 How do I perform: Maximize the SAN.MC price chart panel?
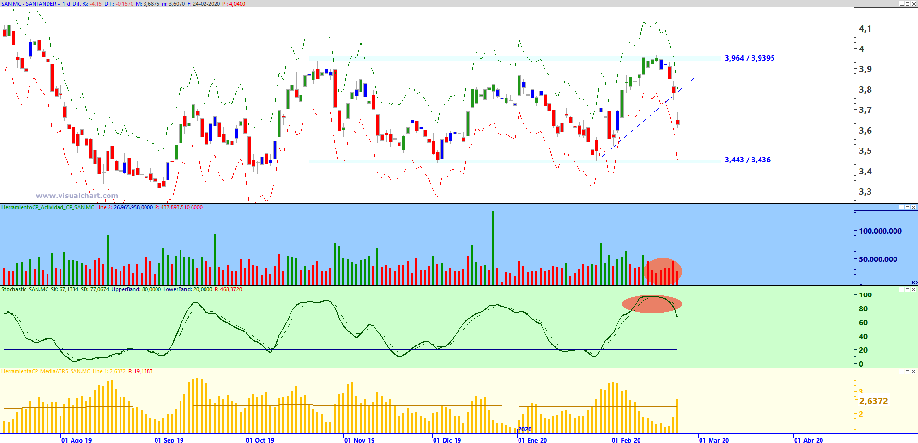pyautogui.click(x=907, y=4)
